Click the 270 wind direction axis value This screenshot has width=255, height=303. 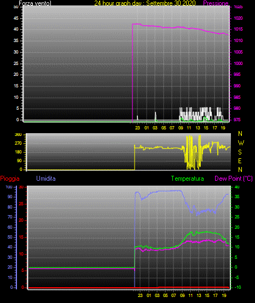(19, 144)
